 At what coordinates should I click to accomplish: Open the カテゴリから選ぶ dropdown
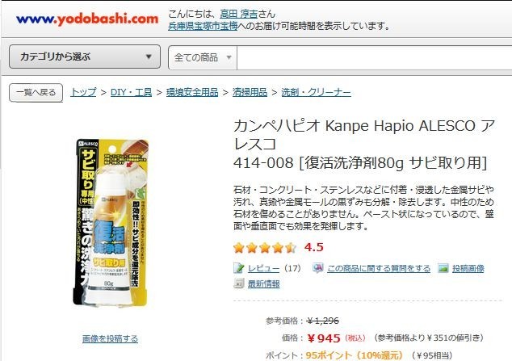pyautogui.click(x=85, y=57)
